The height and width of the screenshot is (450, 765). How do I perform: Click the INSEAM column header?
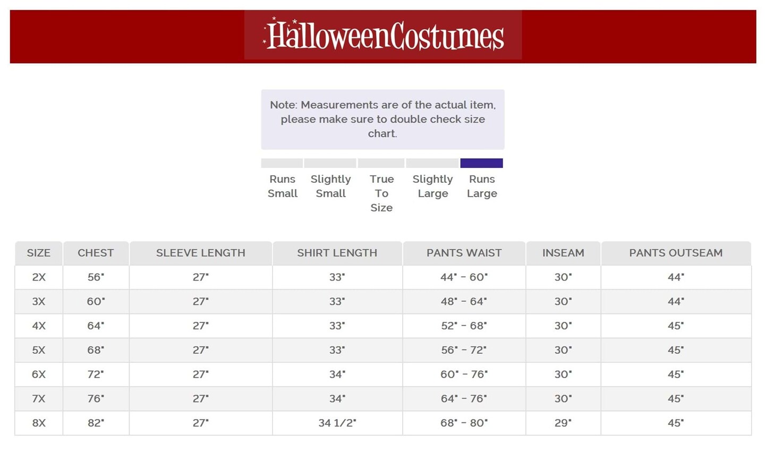click(563, 253)
